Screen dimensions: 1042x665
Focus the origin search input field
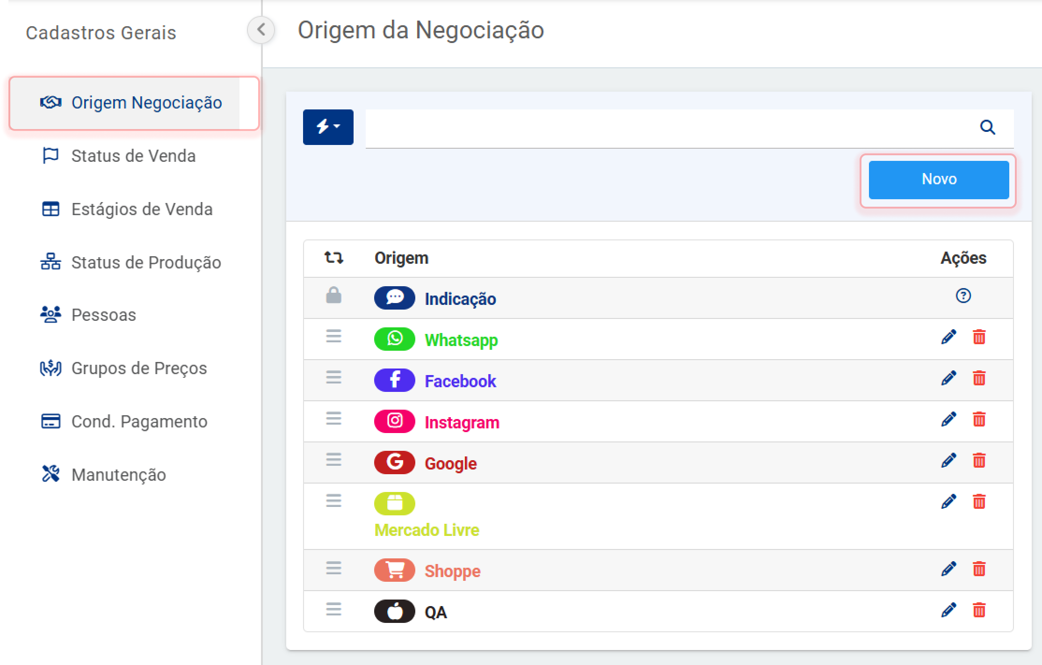click(x=669, y=128)
